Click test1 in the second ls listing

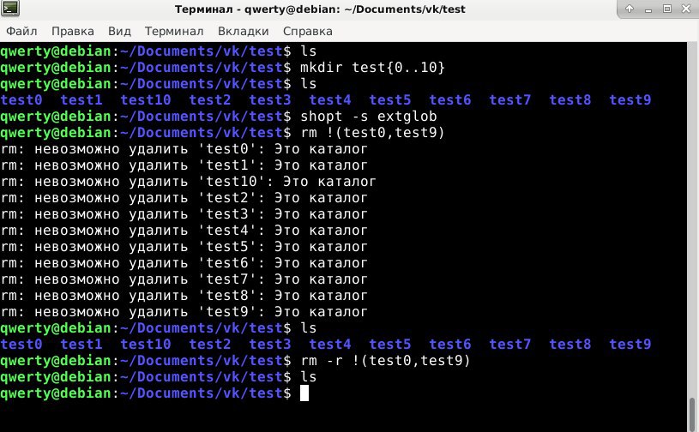tap(81, 345)
